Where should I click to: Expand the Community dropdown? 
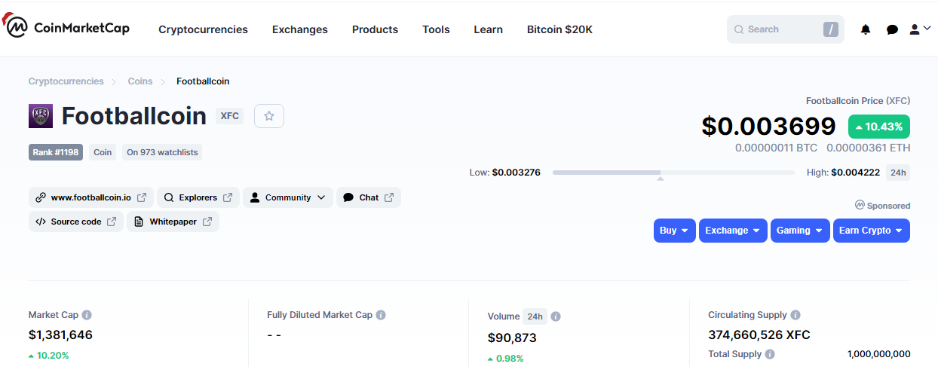[288, 197]
